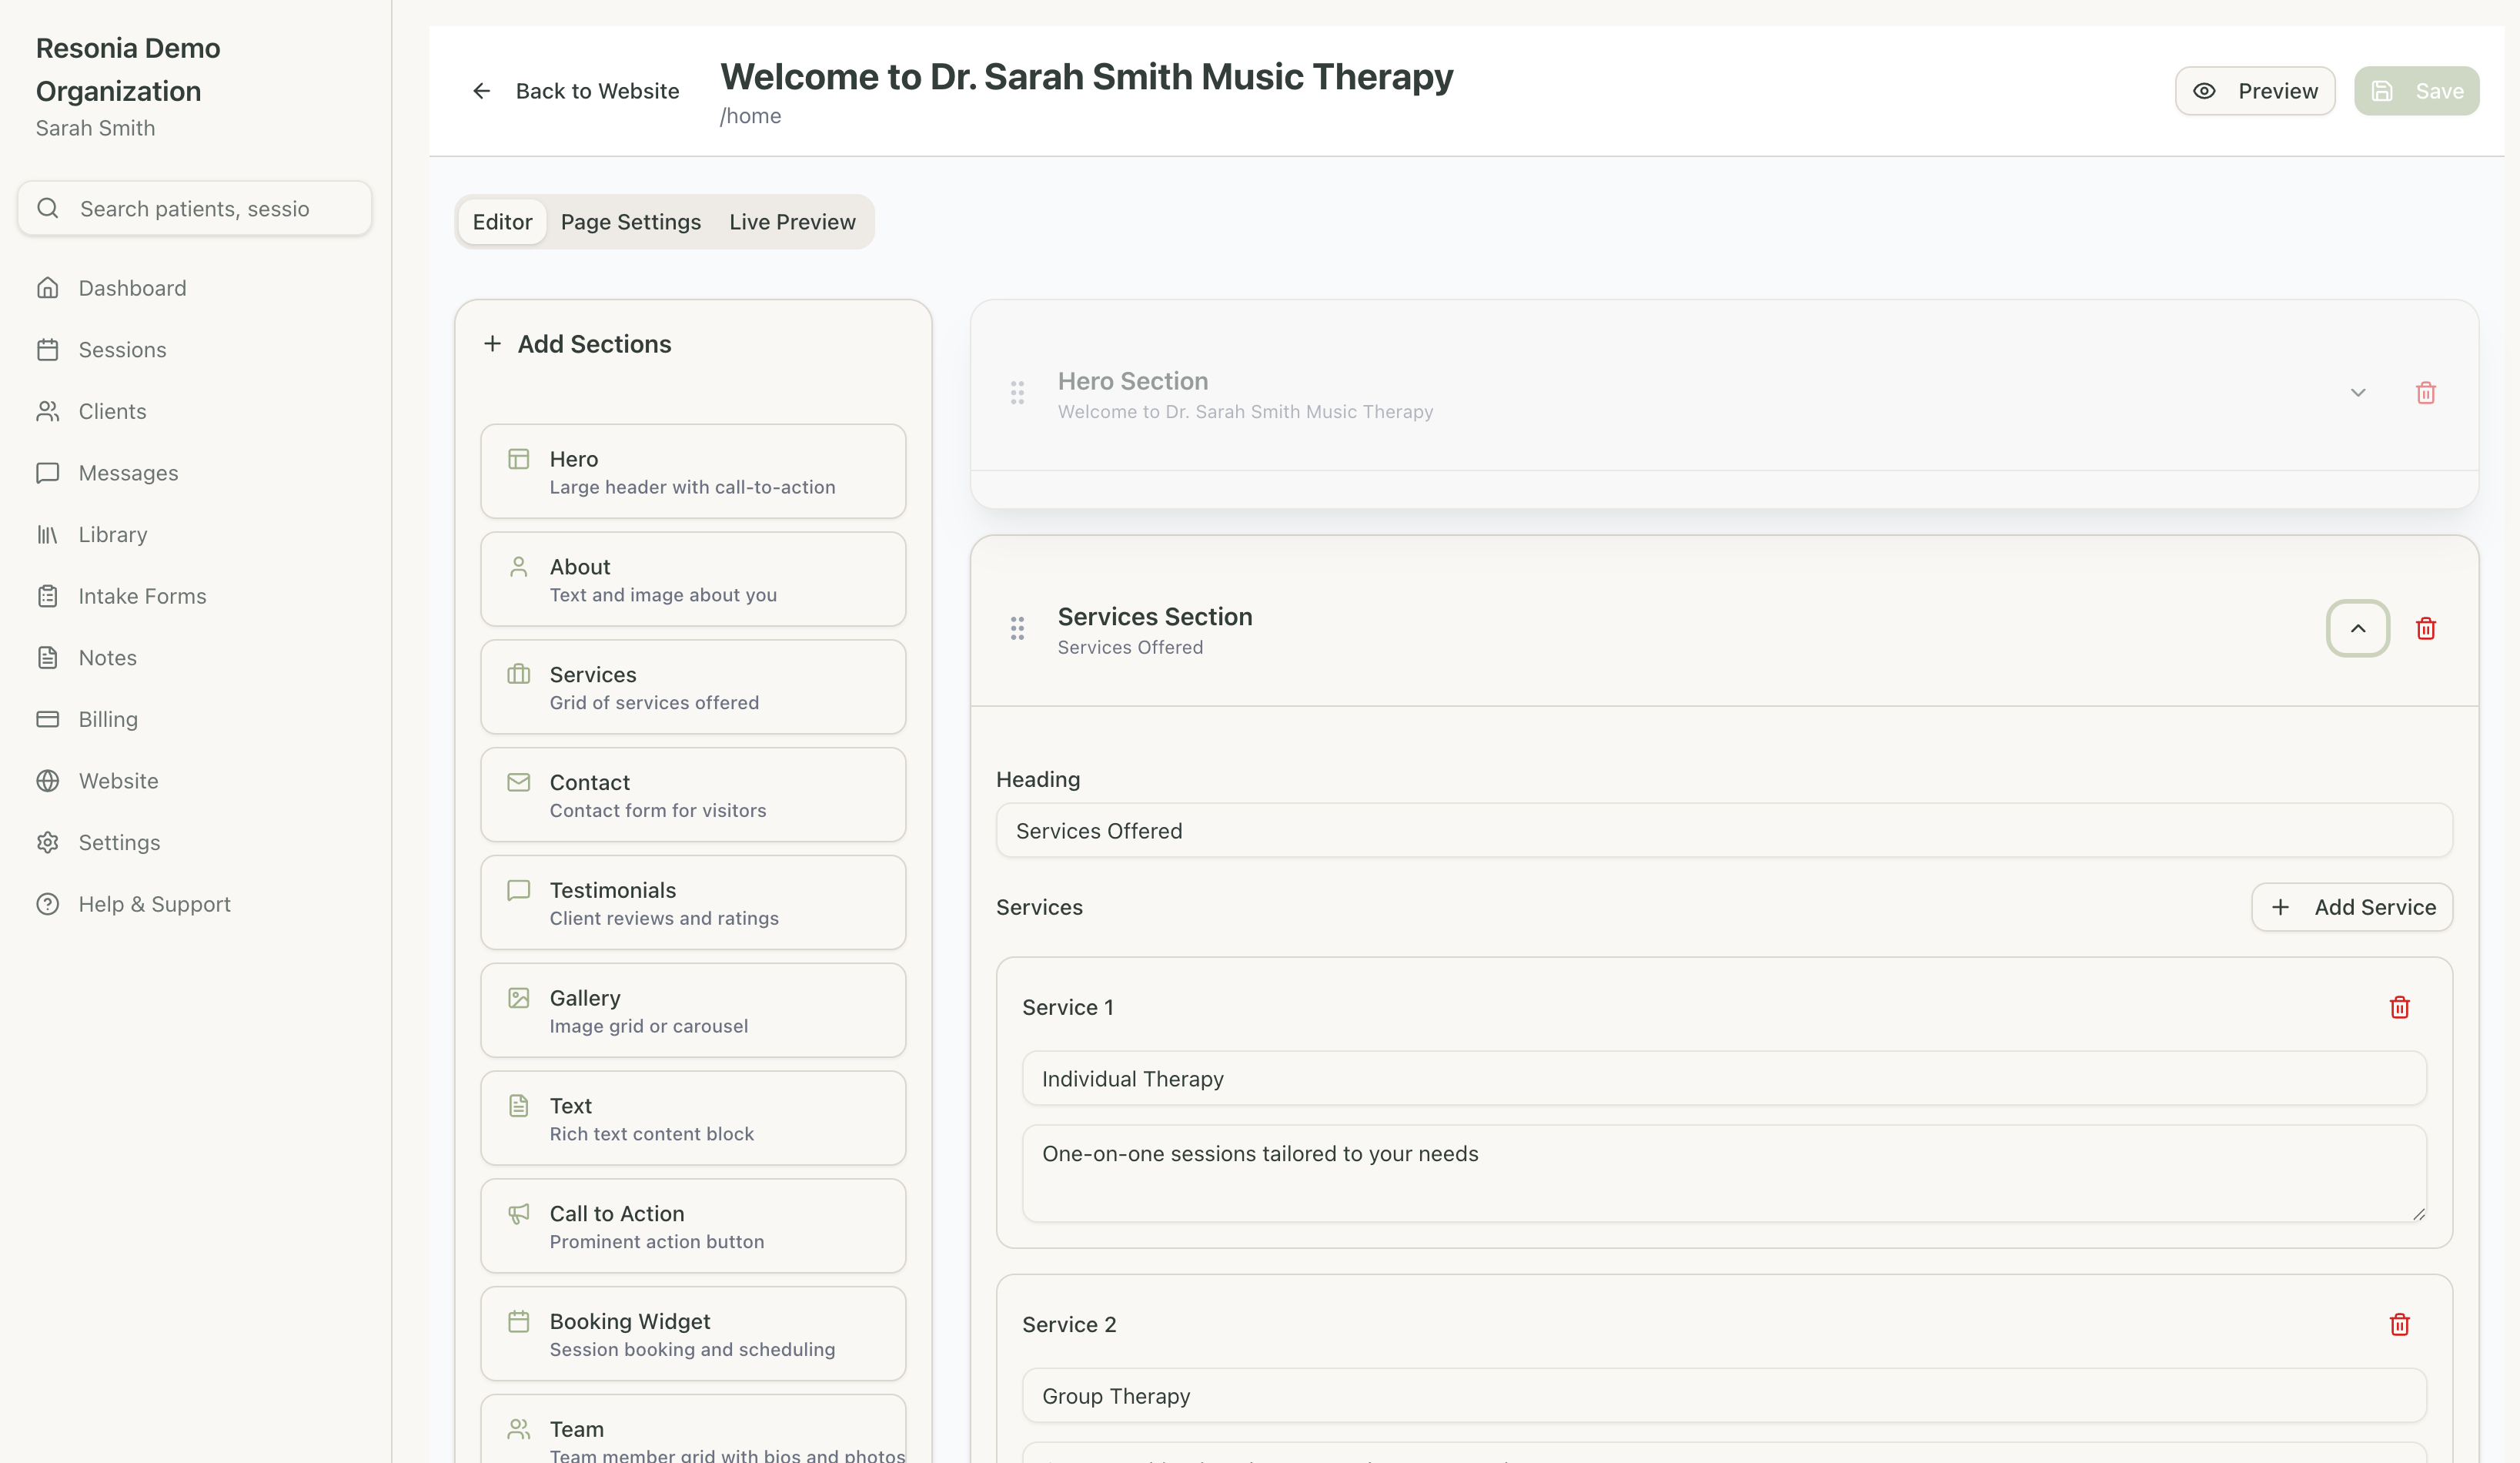
Task: Open the Library books icon
Action: 47,534
